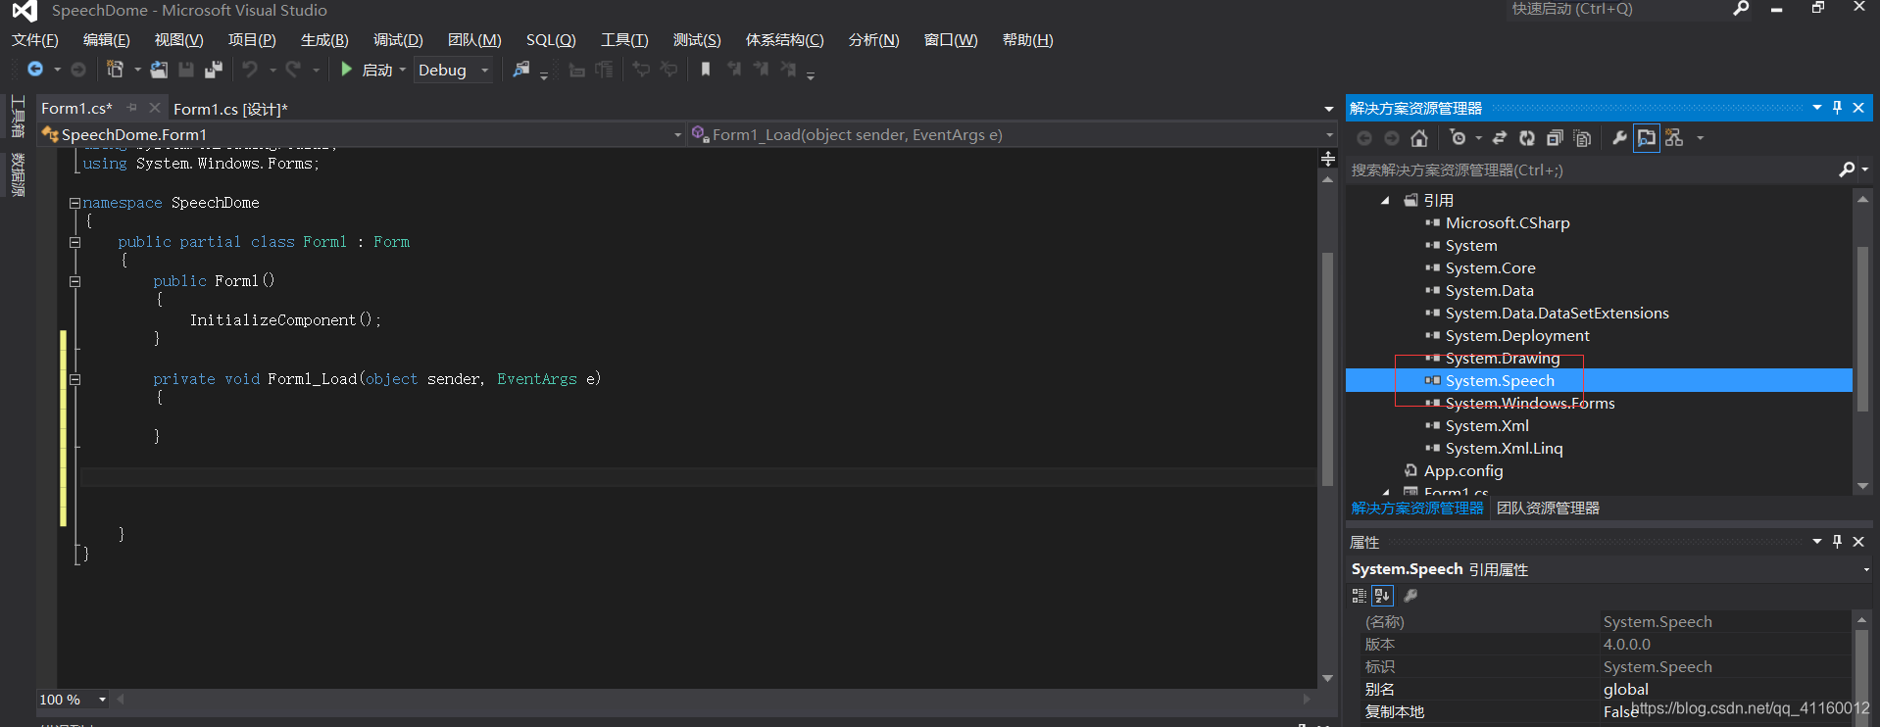The height and width of the screenshot is (727, 1880).
Task: Click the View Class Diagram icon
Action: click(x=1674, y=138)
